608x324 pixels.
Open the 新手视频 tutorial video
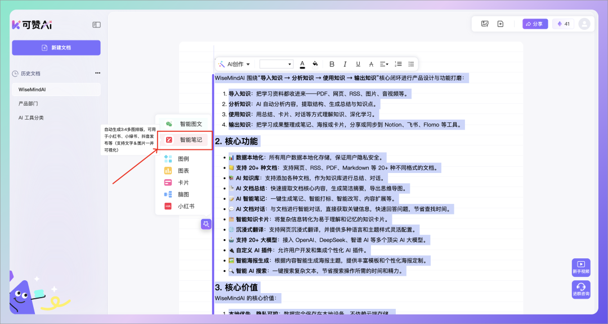pos(581,267)
